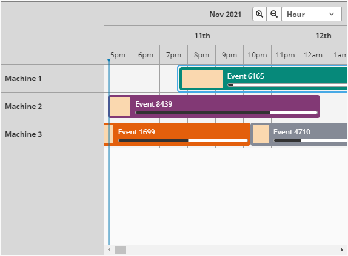Click the 6pm hour column header

pos(146,55)
